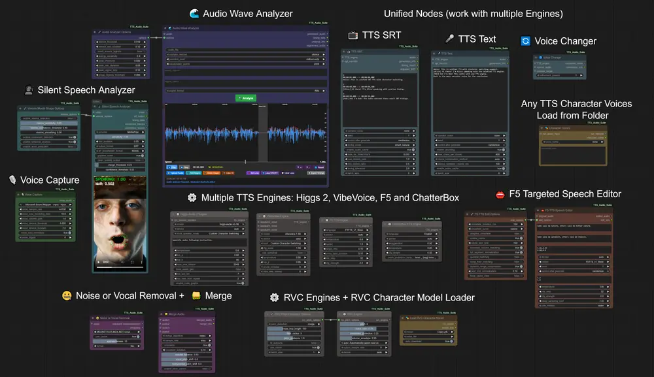Toggle enable_viseme_detection on Viseme Mouth Shape Options
Image resolution: width=654 pixels, height=377 pixels.
pos(75,118)
